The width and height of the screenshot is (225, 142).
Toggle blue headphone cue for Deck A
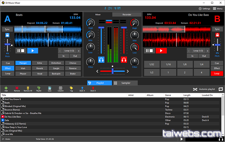point(101,60)
